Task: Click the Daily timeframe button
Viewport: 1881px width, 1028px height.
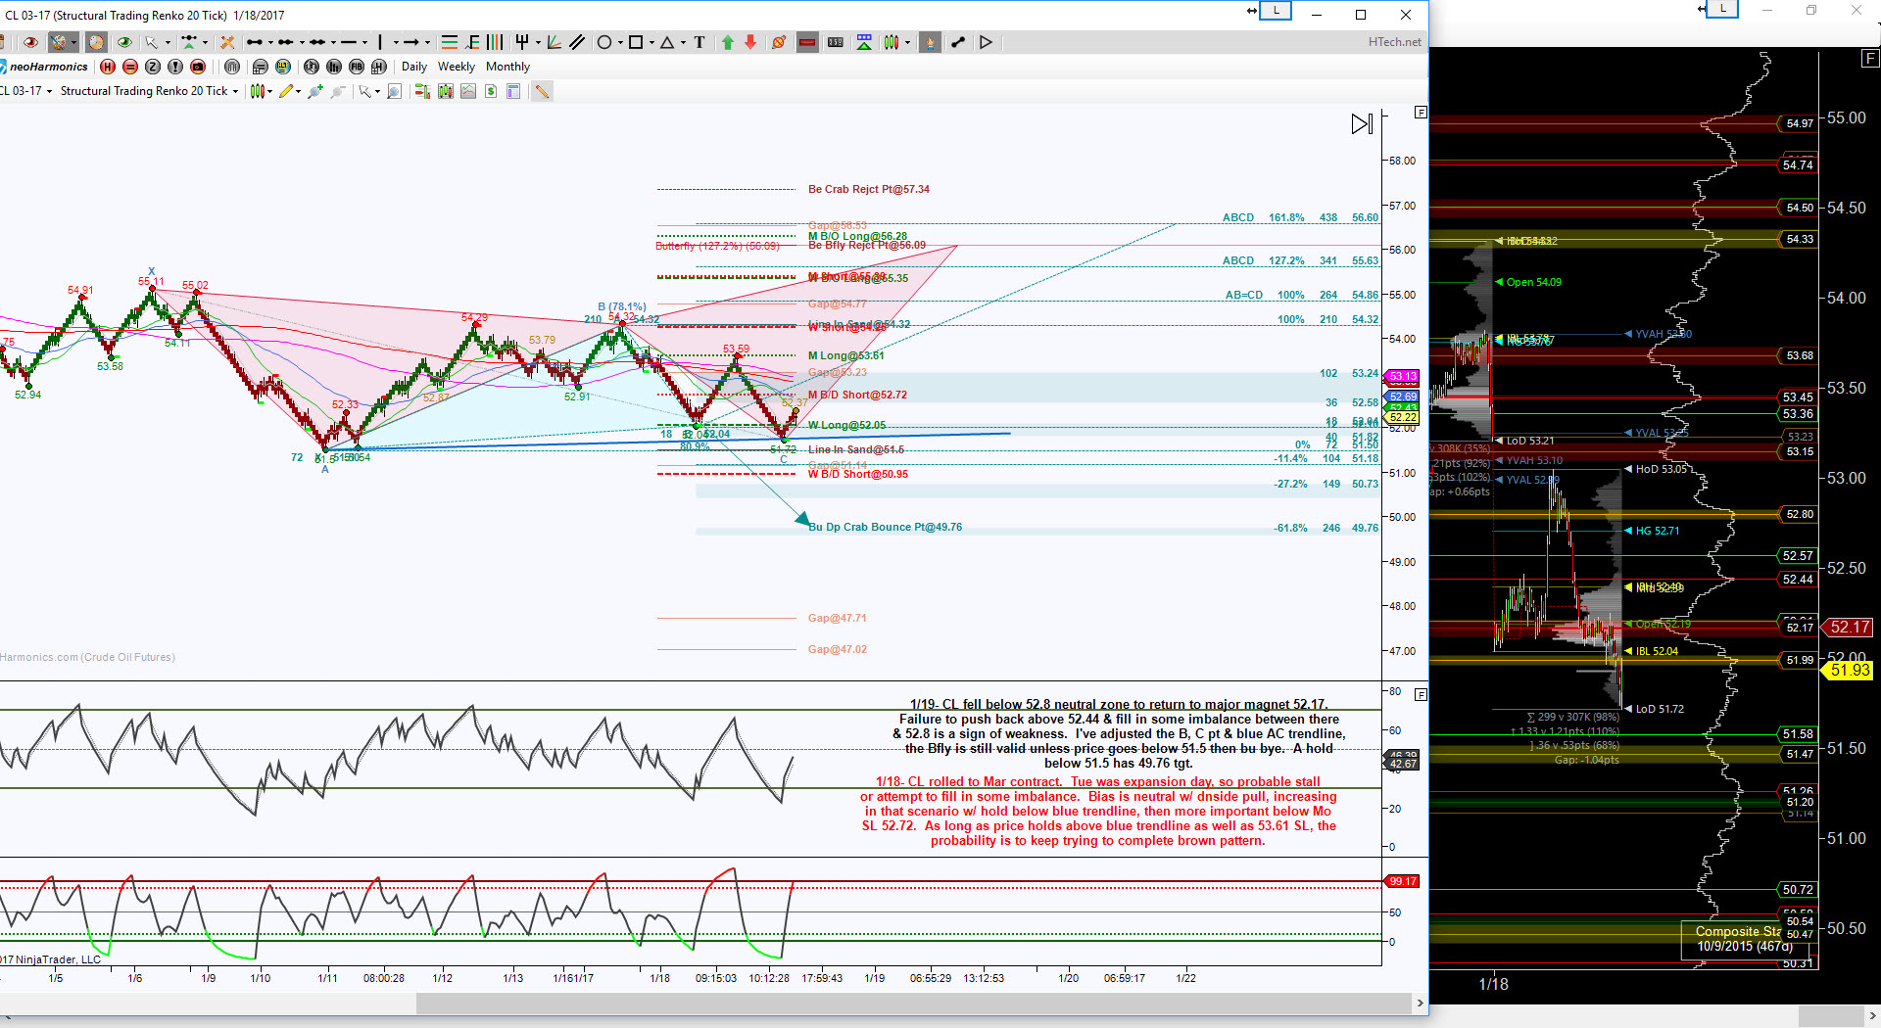Action: pos(413,67)
